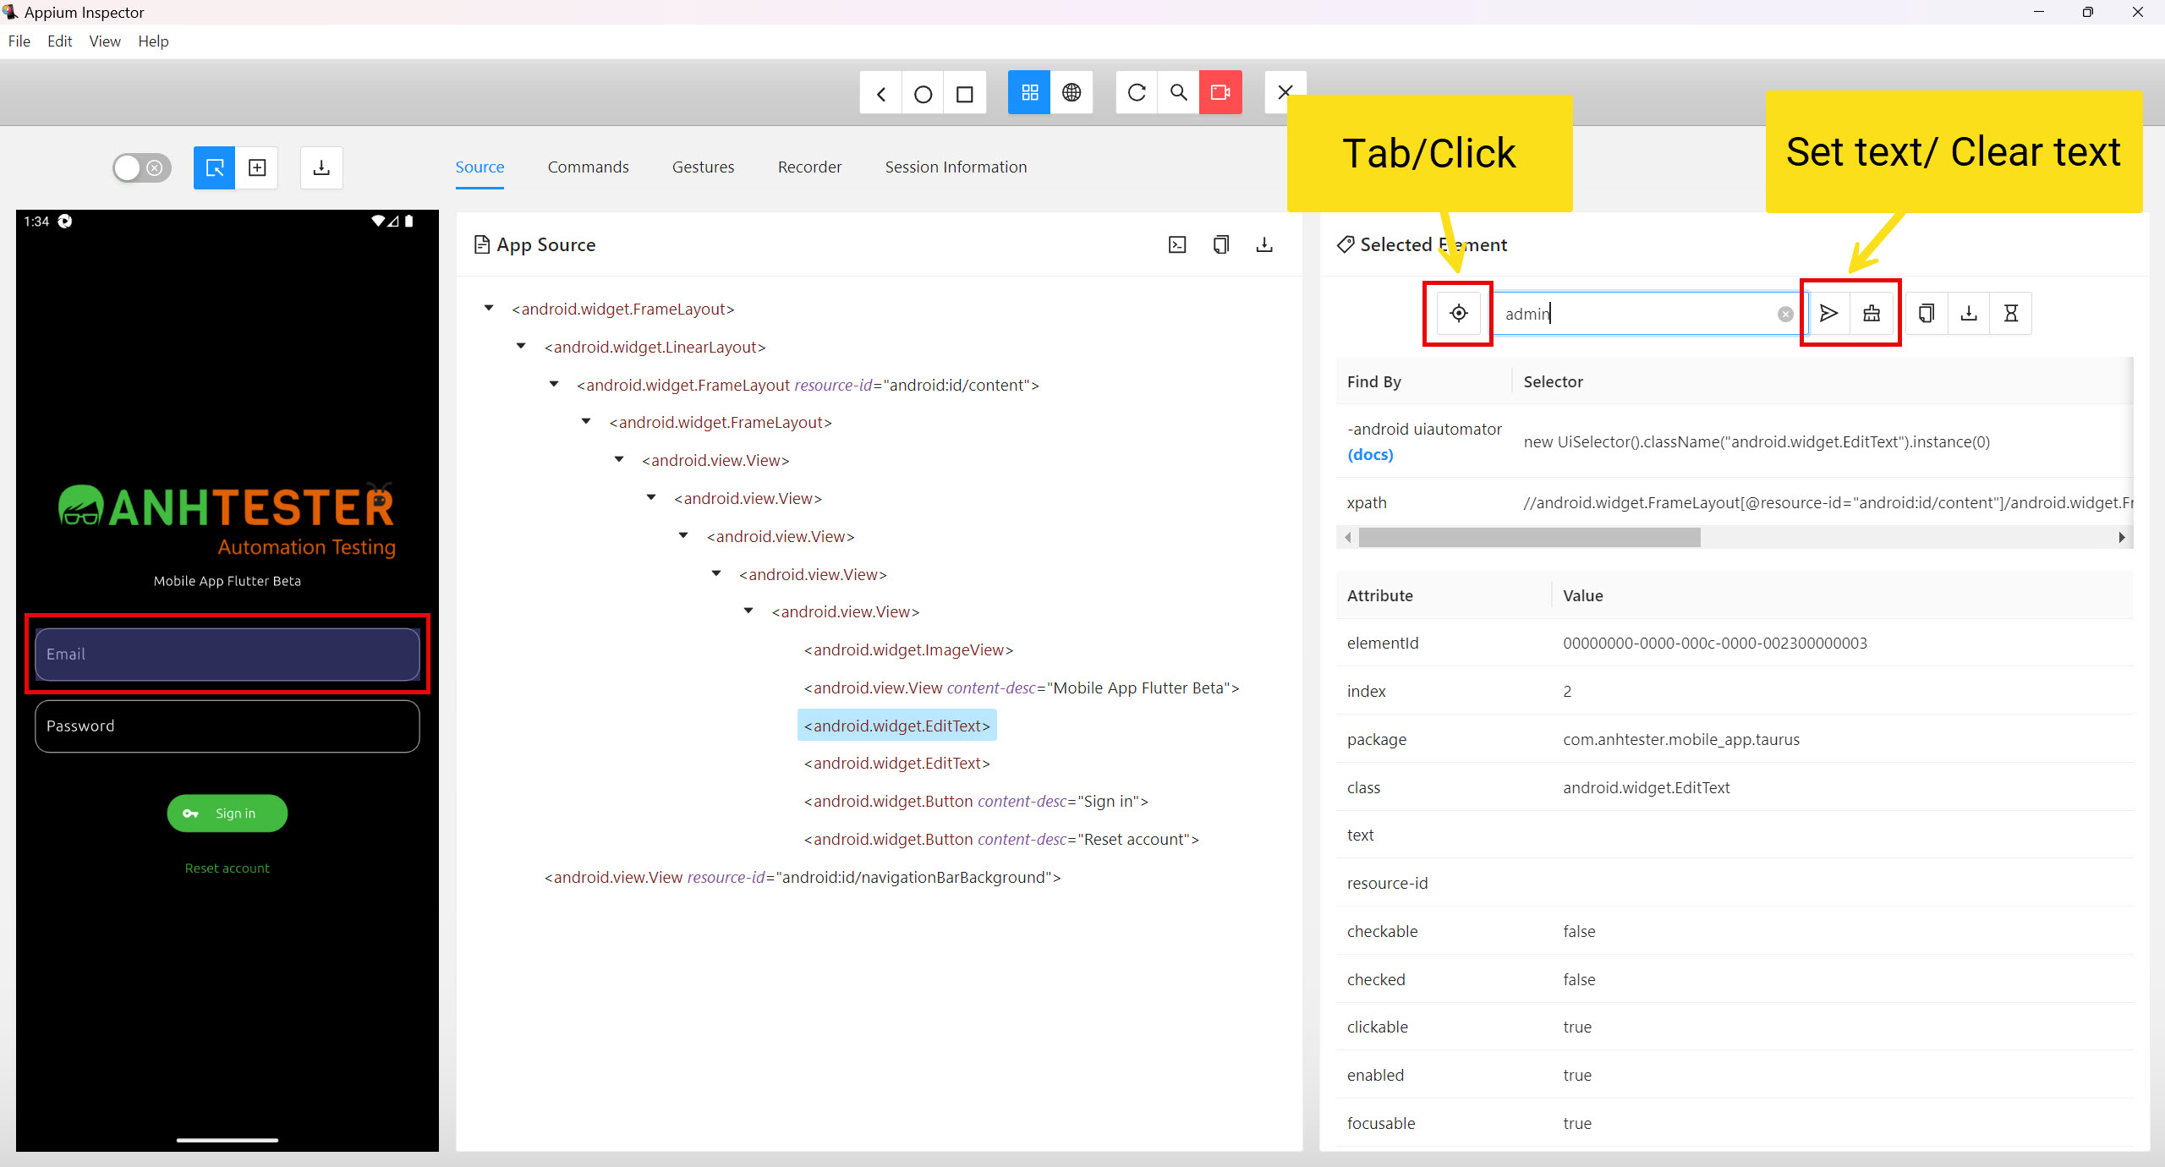The height and width of the screenshot is (1167, 2165).
Task: Click the xpath selector value
Action: (x=1828, y=503)
